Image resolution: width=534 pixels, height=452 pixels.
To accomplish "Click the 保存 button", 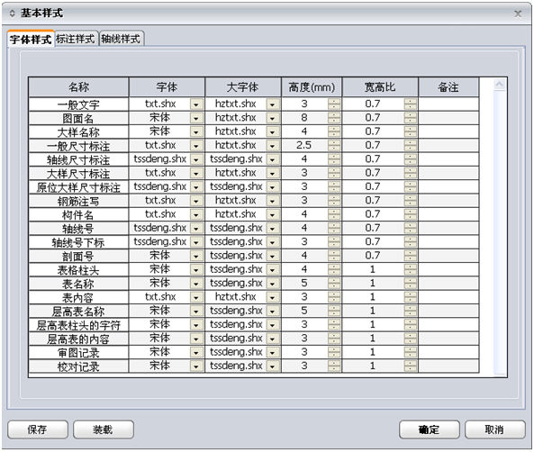I will [38, 429].
